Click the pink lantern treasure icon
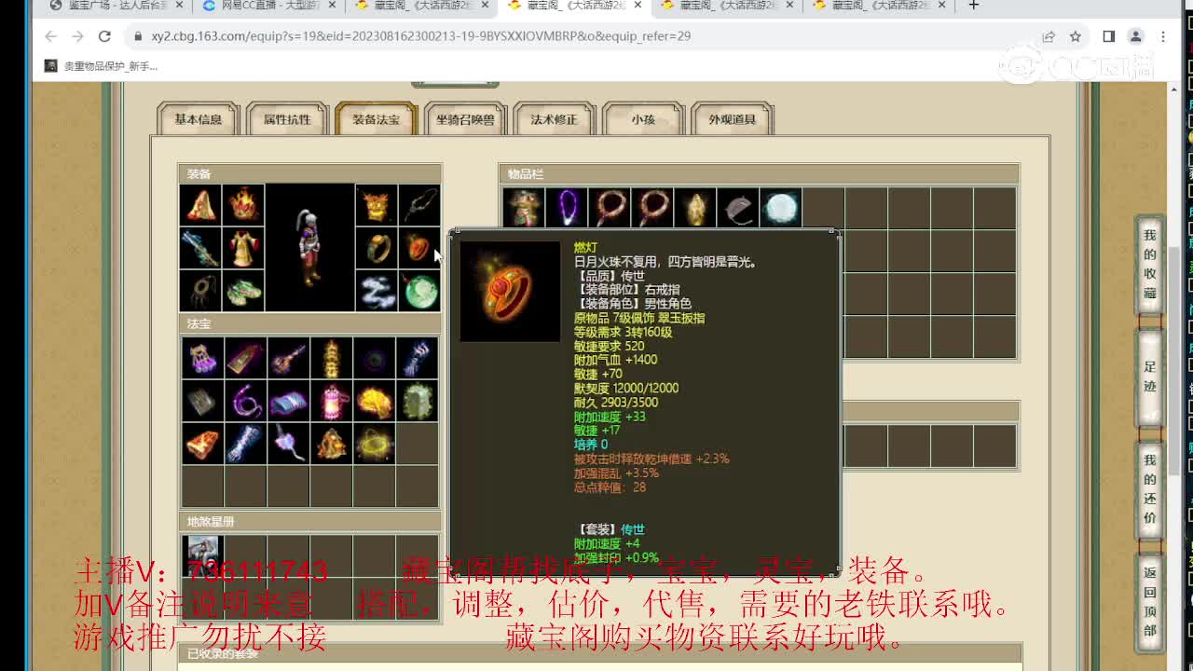The image size is (1193, 671). click(x=331, y=401)
